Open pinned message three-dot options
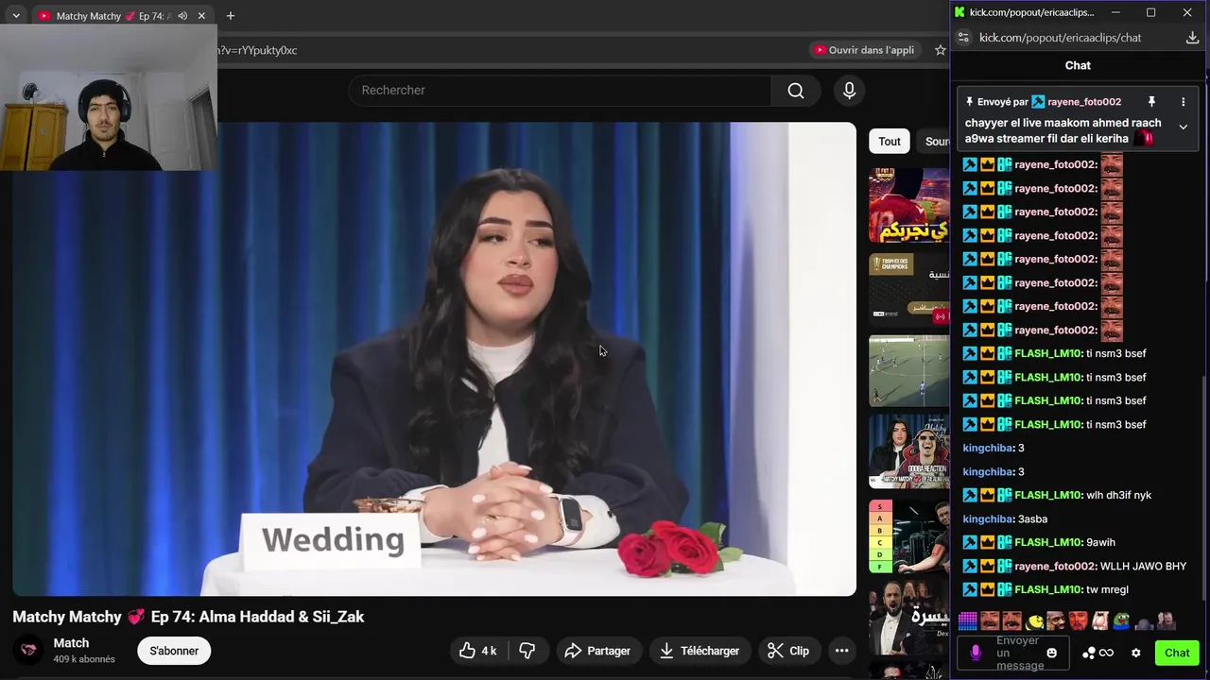The width and height of the screenshot is (1210, 680). point(1183,102)
